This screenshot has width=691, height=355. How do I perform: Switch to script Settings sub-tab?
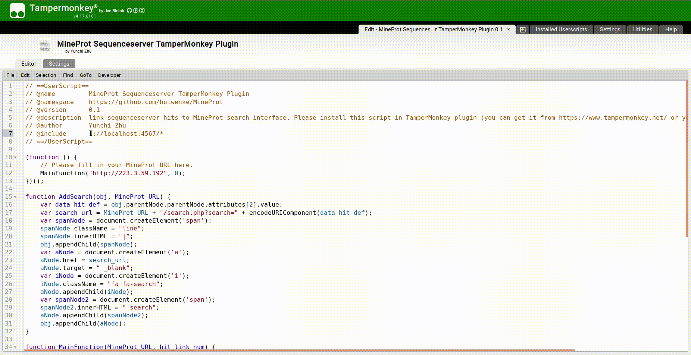pyautogui.click(x=59, y=64)
